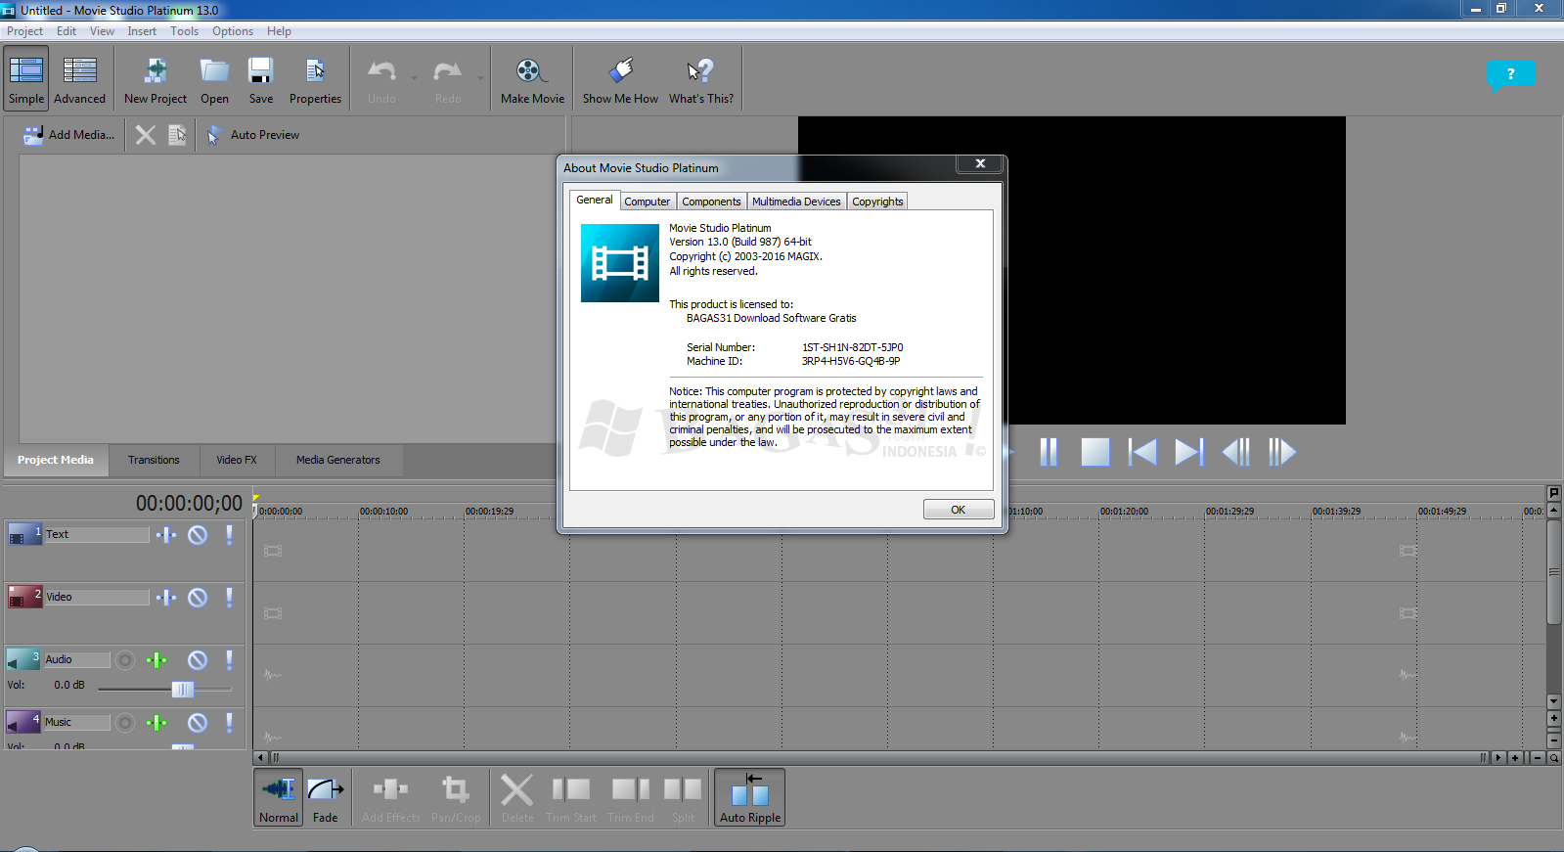The height and width of the screenshot is (852, 1564).
Task: Close the About Movie Studio Platinum dialog
Action: [980, 164]
